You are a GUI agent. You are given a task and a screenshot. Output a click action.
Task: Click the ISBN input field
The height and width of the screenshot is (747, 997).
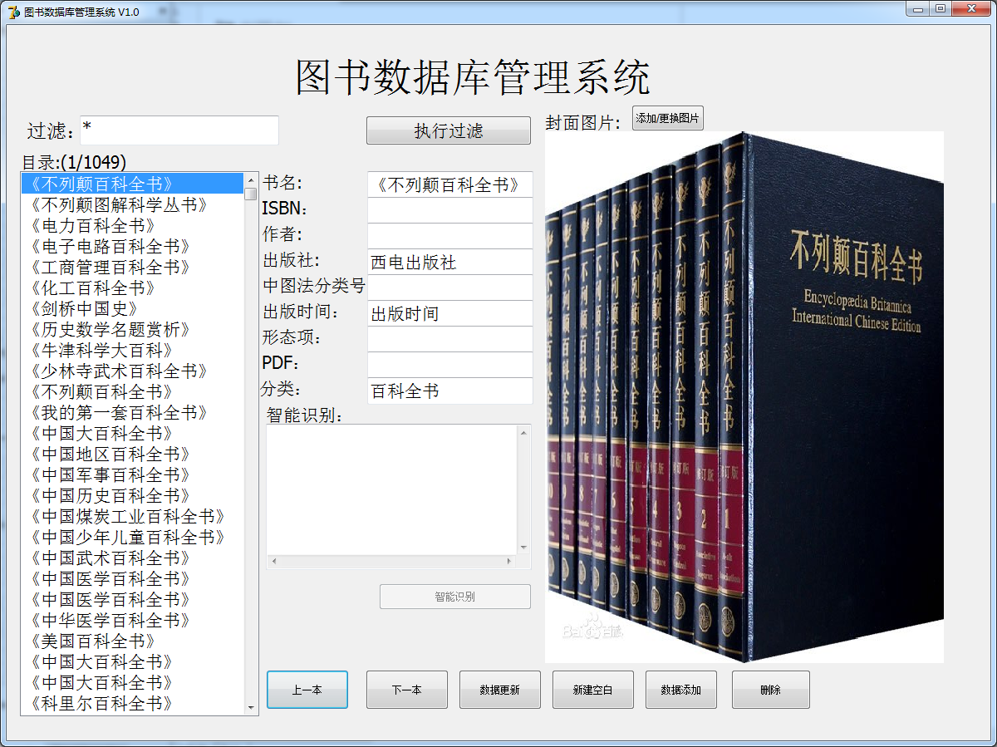point(449,209)
